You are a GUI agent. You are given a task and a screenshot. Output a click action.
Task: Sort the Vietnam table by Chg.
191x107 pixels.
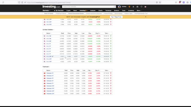[x=90, y=70]
